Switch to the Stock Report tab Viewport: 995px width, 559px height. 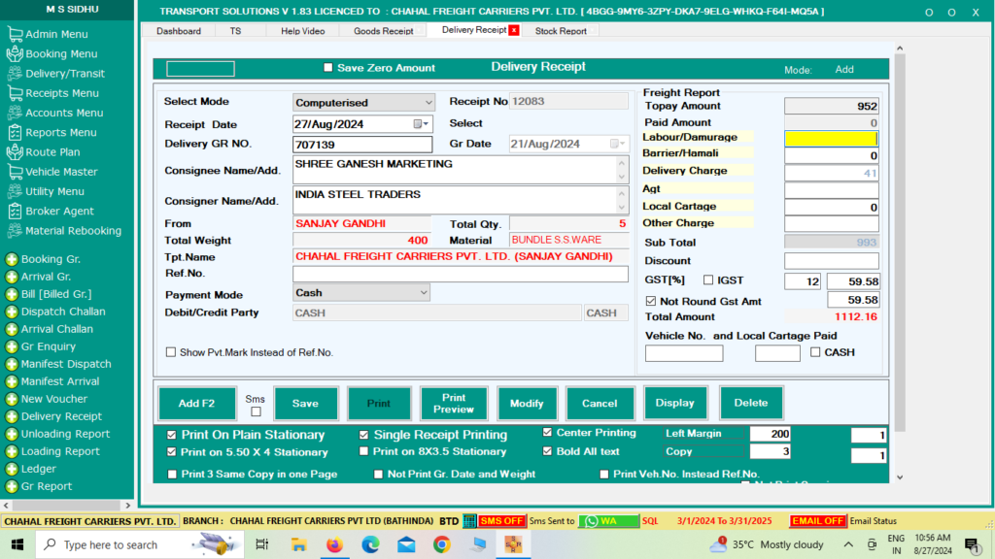561,31
